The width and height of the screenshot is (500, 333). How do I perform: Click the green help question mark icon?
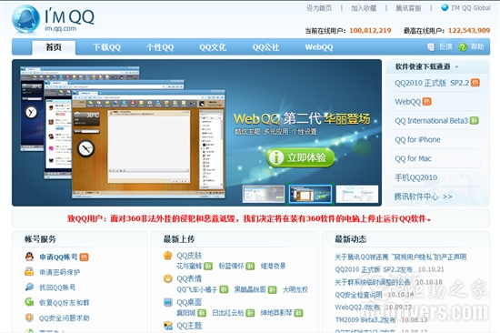463,47
